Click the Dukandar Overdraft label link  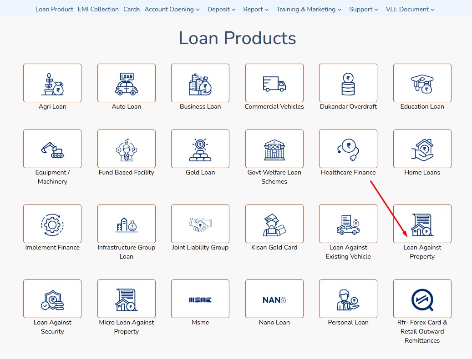(348, 107)
